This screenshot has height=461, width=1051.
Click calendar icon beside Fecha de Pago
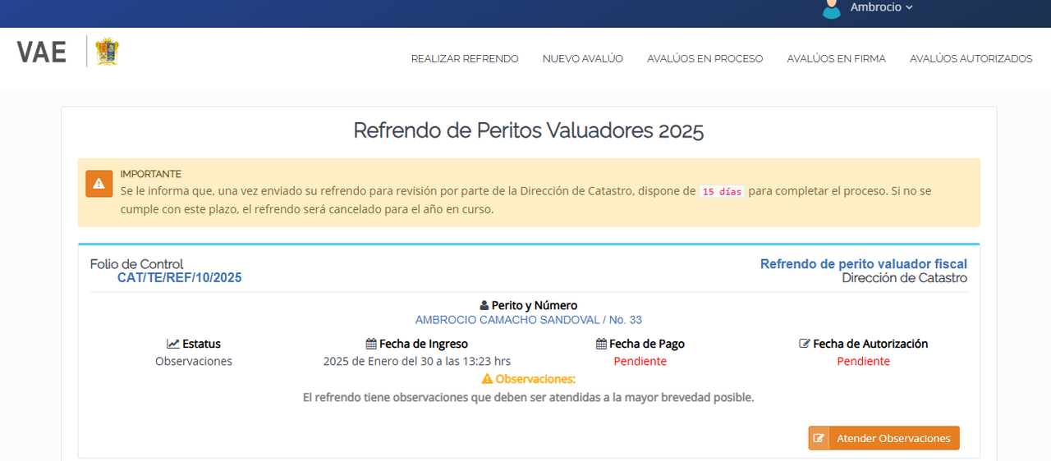tap(601, 345)
